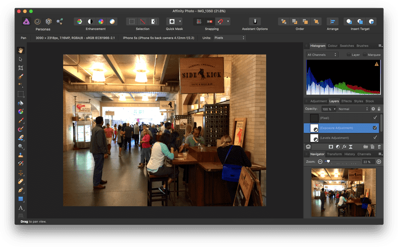Screen dimensions: 398x247
Task: Delete layer using the trash icon
Action: pyautogui.click(x=379, y=147)
